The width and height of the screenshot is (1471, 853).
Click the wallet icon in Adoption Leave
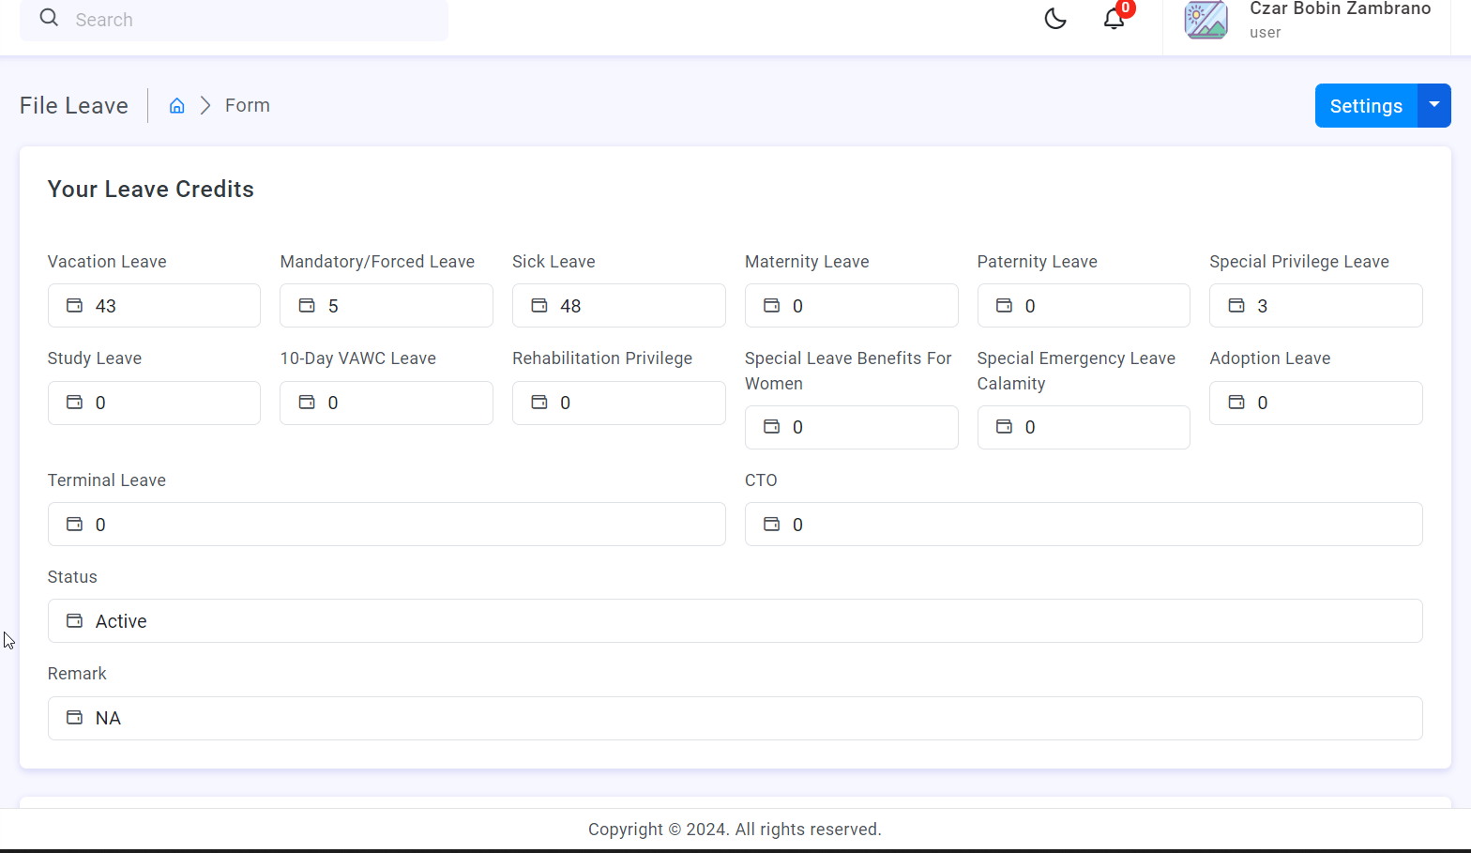(1236, 402)
